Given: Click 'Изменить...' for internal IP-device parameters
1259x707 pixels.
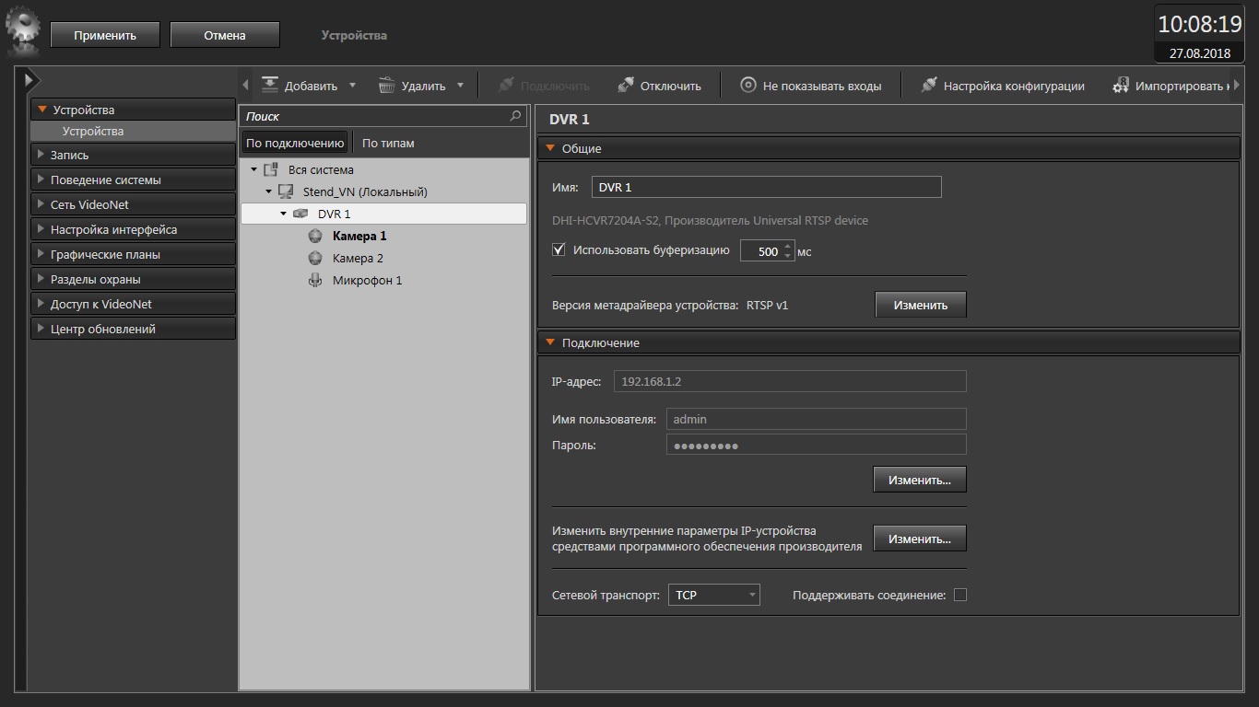Looking at the screenshot, I should pyautogui.click(x=920, y=539).
